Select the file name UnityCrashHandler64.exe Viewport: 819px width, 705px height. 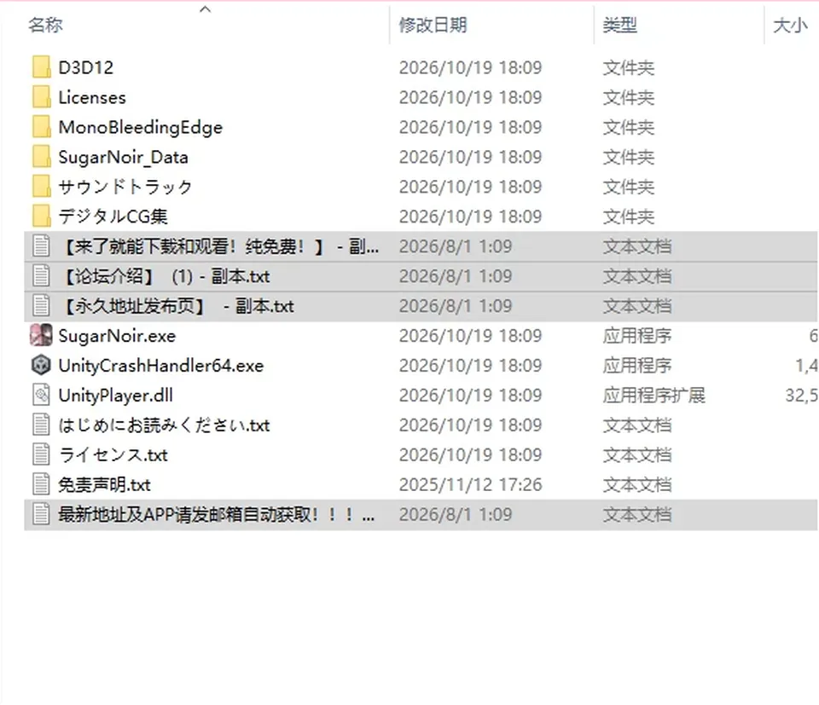(161, 365)
